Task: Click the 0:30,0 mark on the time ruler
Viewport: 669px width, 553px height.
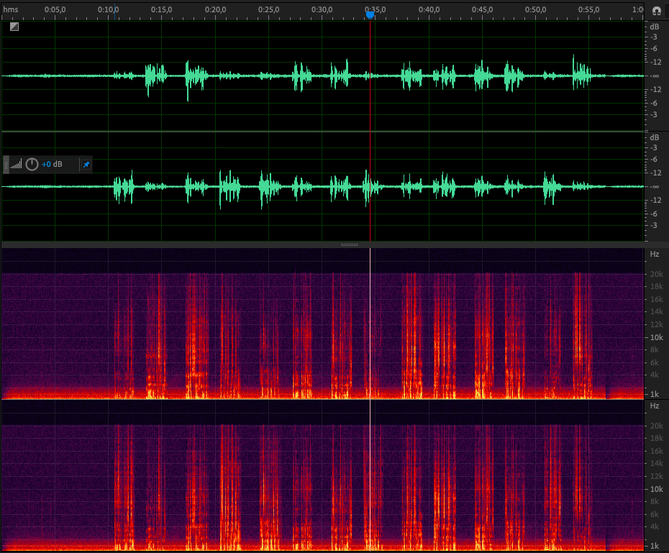Action: pyautogui.click(x=322, y=10)
